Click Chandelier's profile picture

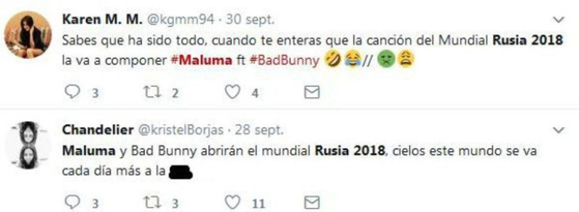coord(28,145)
